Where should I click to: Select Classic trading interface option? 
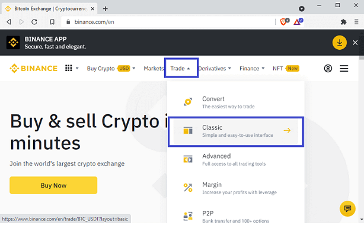coord(236,131)
